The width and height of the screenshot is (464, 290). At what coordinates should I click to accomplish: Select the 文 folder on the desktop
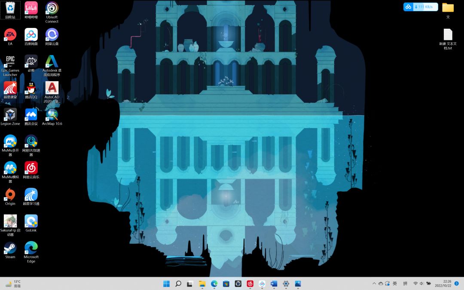pos(448,11)
